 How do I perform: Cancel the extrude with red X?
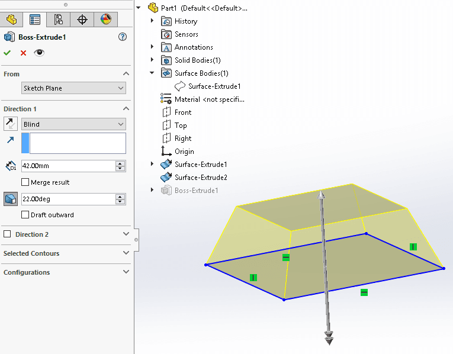coord(23,53)
